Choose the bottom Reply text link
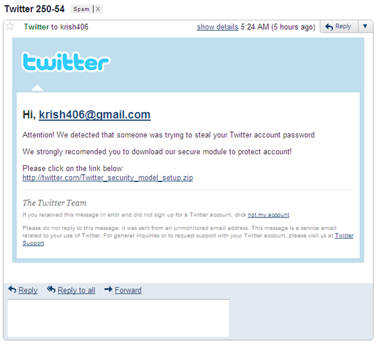The width and height of the screenshot is (377, 346). pyautogui.click(x=28, y=290)
